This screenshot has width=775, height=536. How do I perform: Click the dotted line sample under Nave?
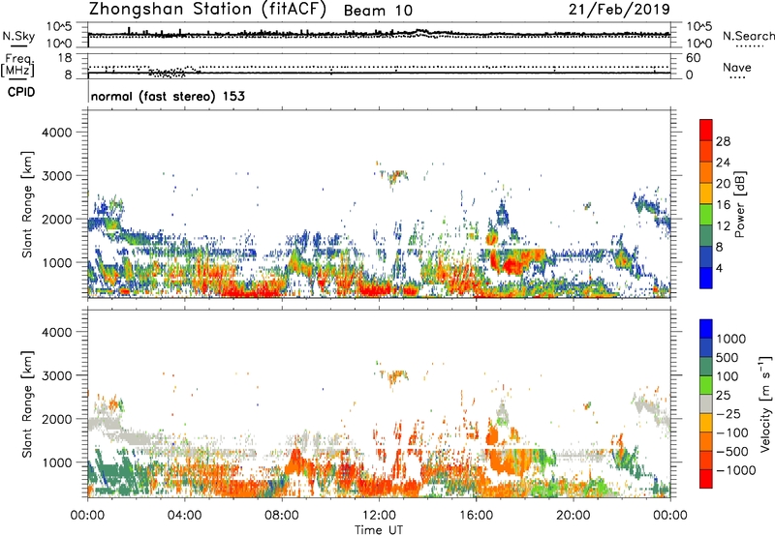(x=737, y=77)
